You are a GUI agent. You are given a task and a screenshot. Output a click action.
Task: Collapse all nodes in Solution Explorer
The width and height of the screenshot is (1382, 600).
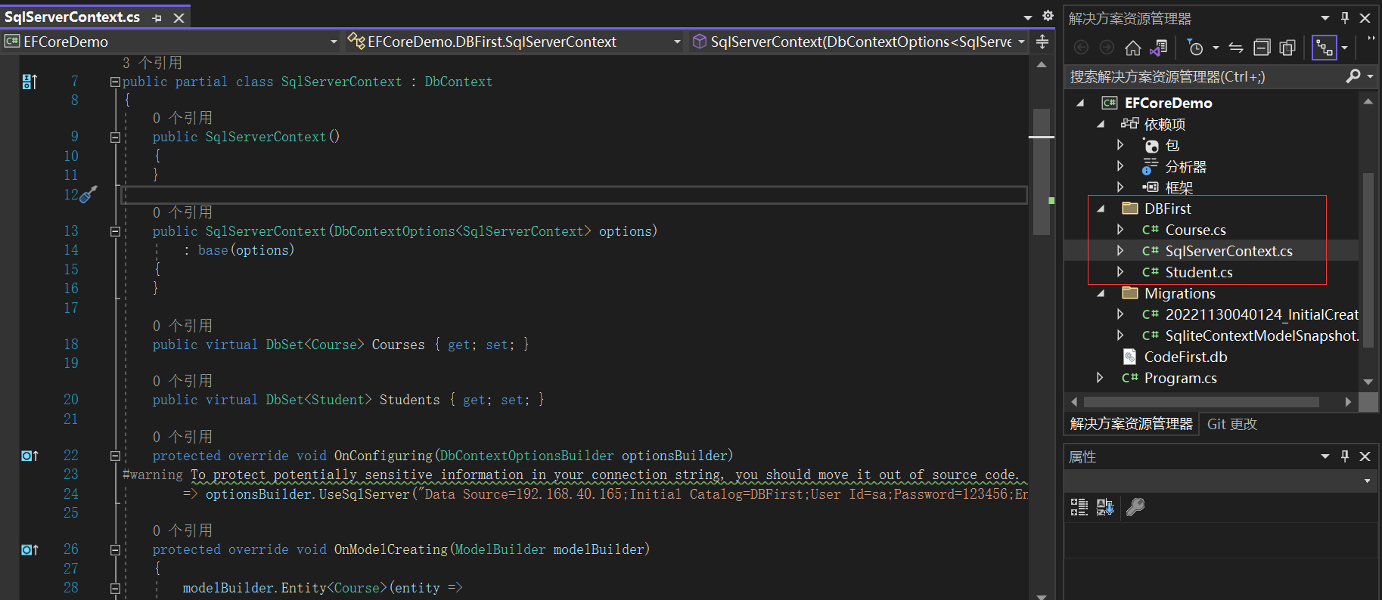coord(1262,48)
